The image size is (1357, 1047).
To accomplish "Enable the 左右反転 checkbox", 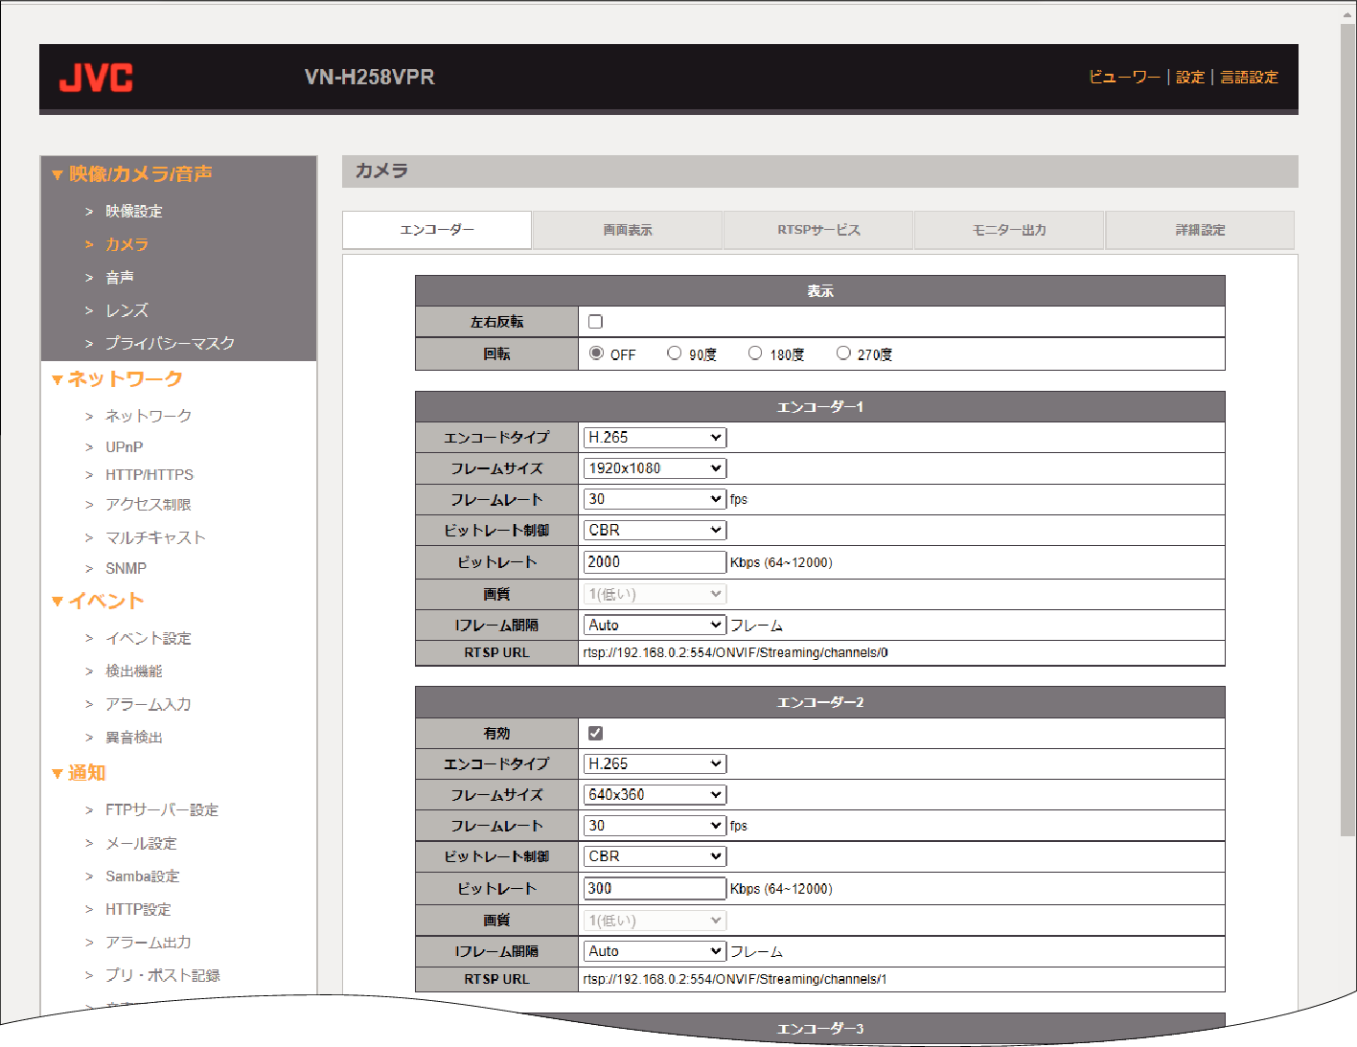I will pos(595,322).
